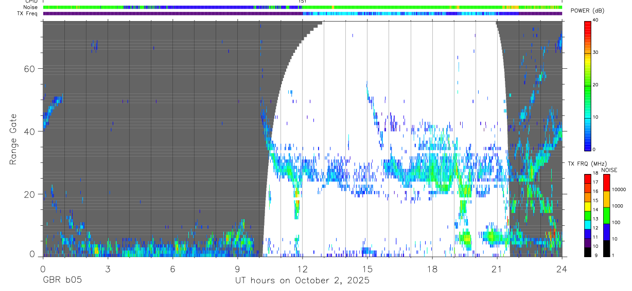Click the '12' tick on UT hours axis
The image size is (632, 291).
pos(303,269)
